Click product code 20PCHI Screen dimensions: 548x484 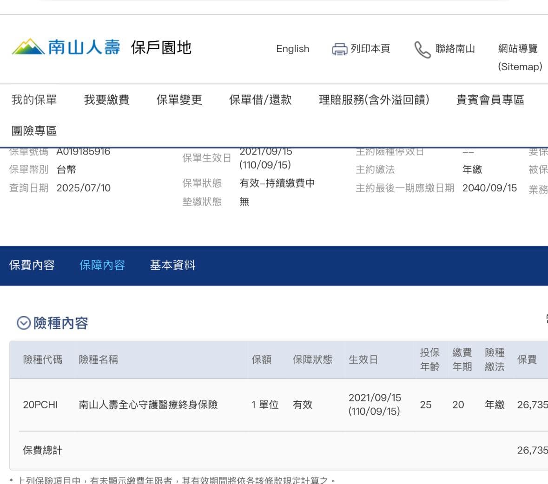click(40, 405)
